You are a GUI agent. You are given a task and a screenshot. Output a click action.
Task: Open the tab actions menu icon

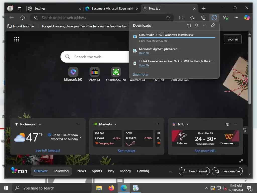pos(20,9)
